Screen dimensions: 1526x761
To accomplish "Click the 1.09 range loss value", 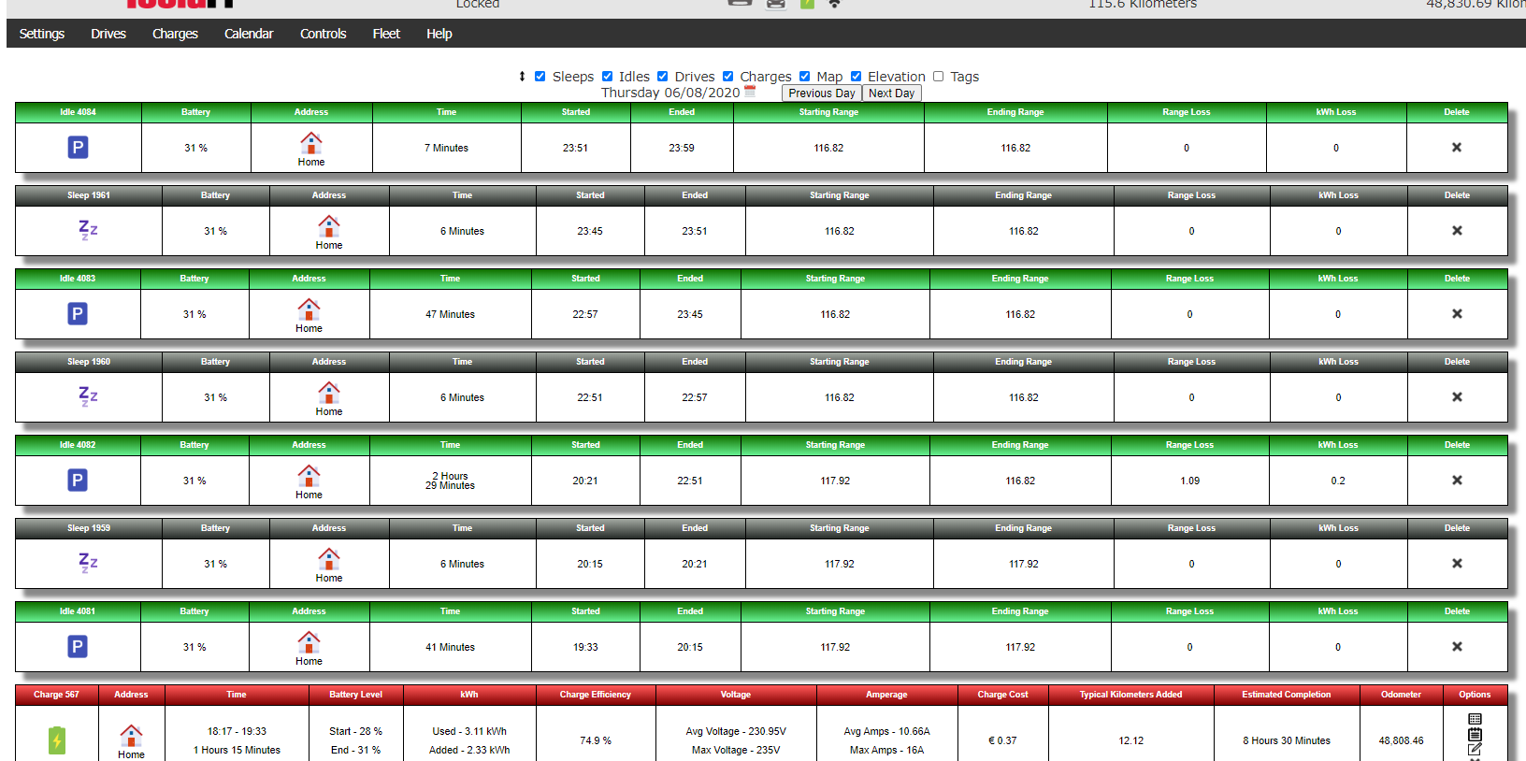I will [1190, 481].
